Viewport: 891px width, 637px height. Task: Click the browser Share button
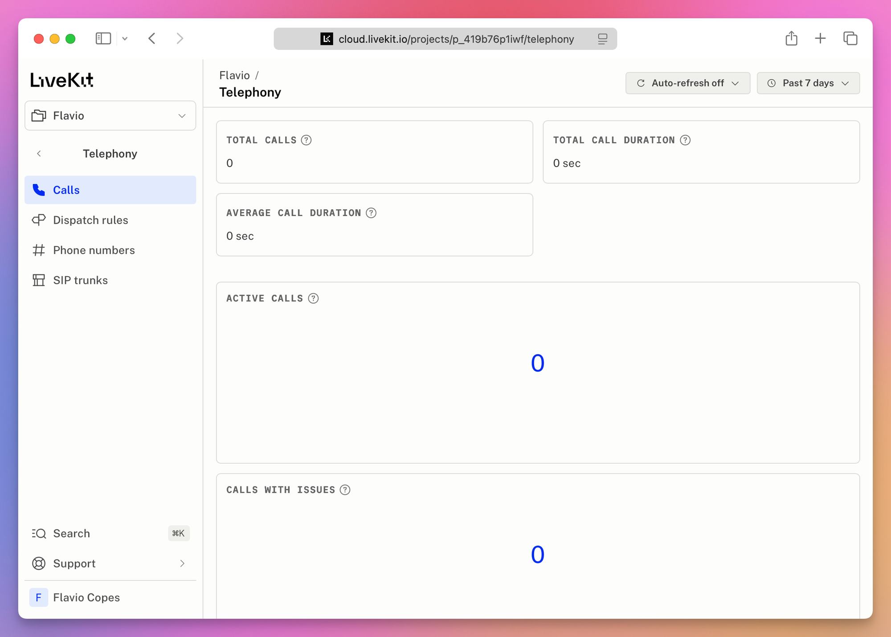point(791,39)
